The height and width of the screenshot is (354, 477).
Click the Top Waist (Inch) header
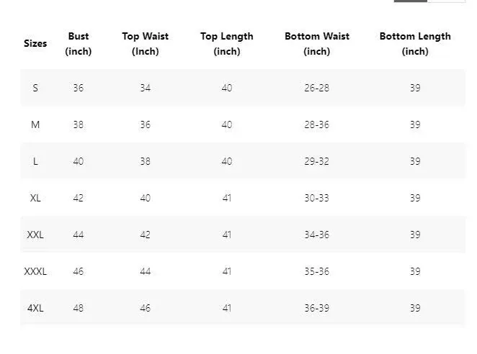146,44
